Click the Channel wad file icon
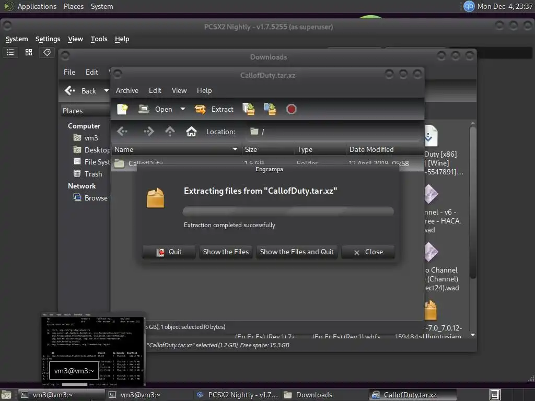535x401 pixels. [431, 252]
